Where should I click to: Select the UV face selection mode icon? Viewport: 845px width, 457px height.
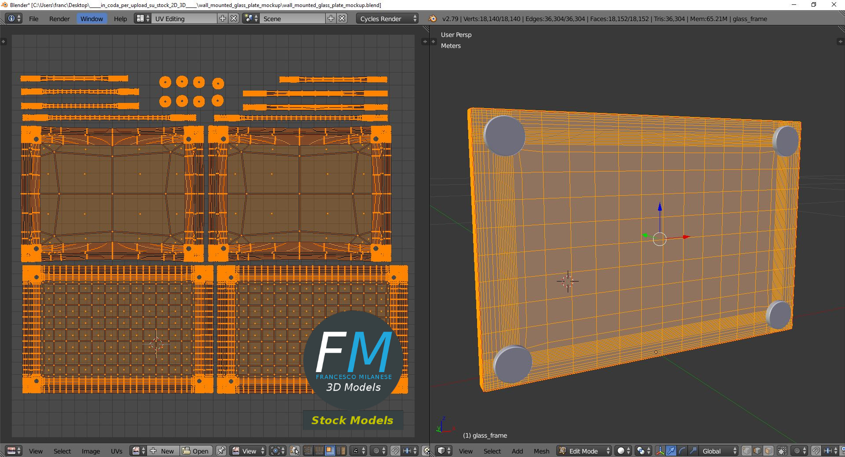pos(330,451)
